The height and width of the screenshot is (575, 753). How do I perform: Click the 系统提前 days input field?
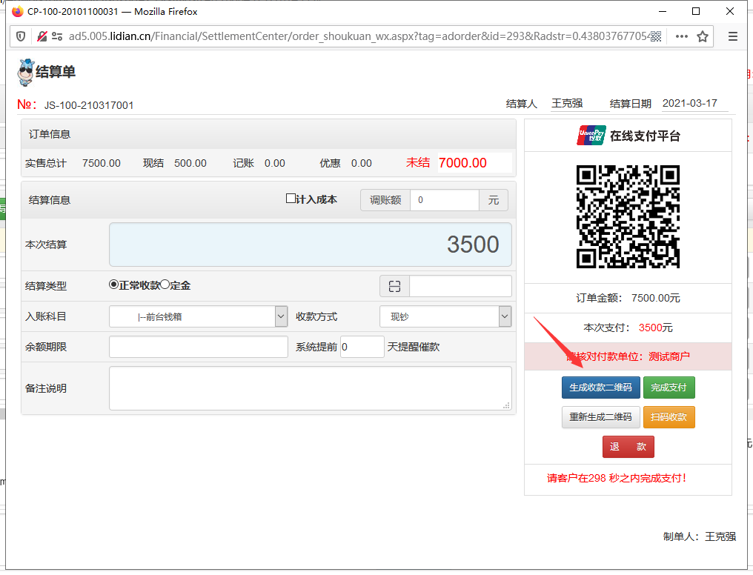tap(362, 347)
